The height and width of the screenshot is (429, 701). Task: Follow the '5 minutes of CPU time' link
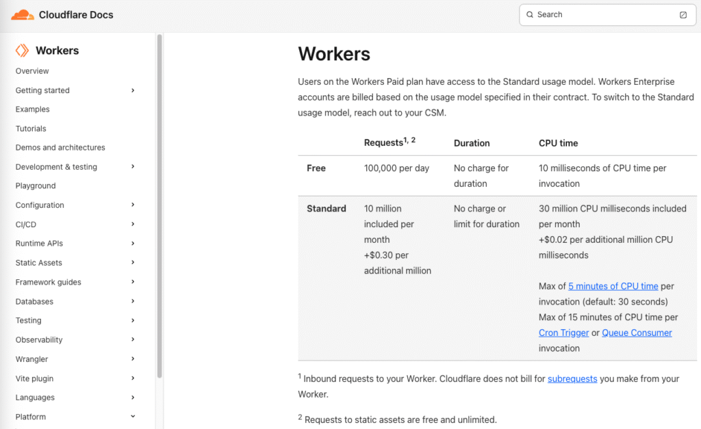tap(613, 286)
